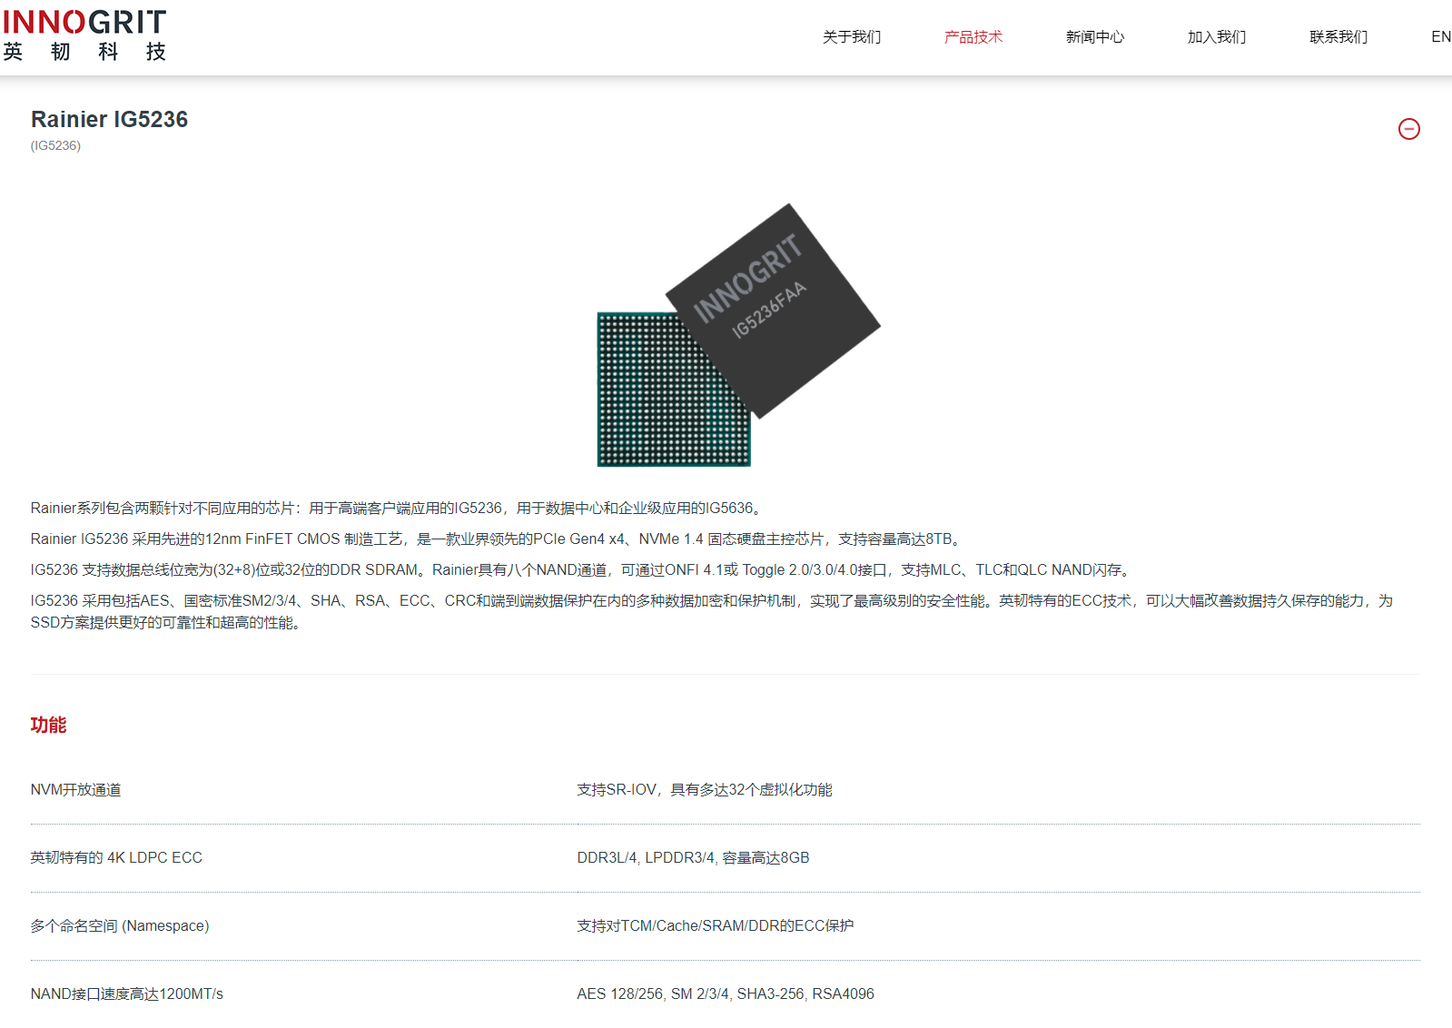Select 联系我们 in the top navigation
1452x1028 pixels.
coord(1338,37)
